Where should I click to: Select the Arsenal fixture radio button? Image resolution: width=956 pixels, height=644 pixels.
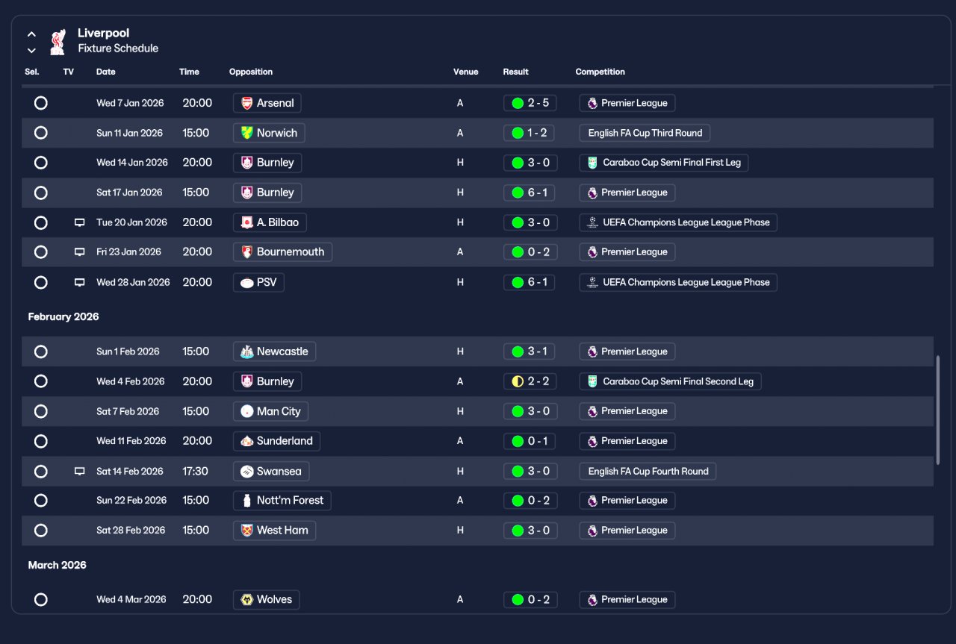pos(41,103)
